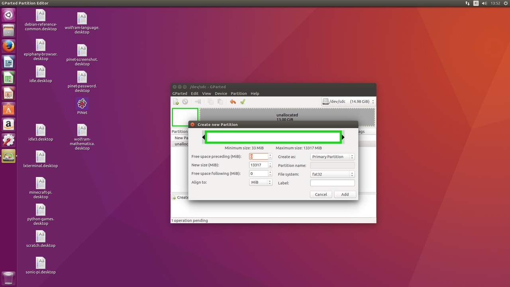Viewport: 510px width, 287px height.
Task: Open the system gear session menu
Action: point(506,3)
